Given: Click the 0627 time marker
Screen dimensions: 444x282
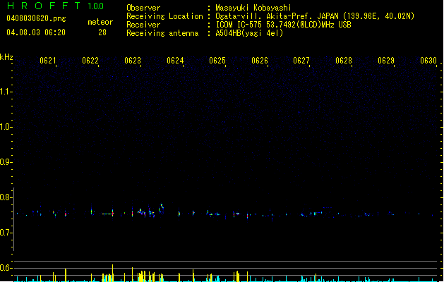Looking at the screenshot, I should pos(301,61).
